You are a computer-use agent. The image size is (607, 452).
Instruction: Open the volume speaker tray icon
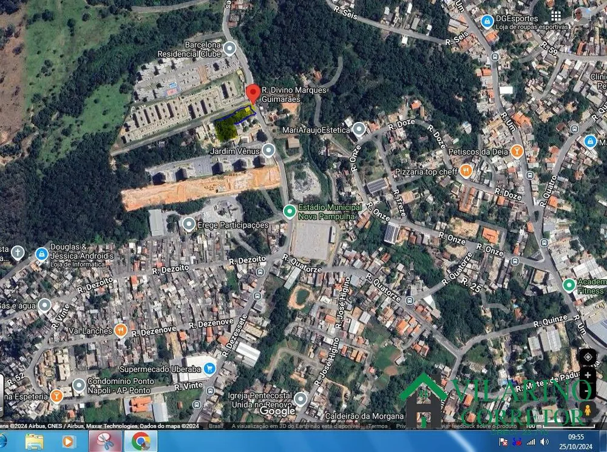[x=544, y=442]
